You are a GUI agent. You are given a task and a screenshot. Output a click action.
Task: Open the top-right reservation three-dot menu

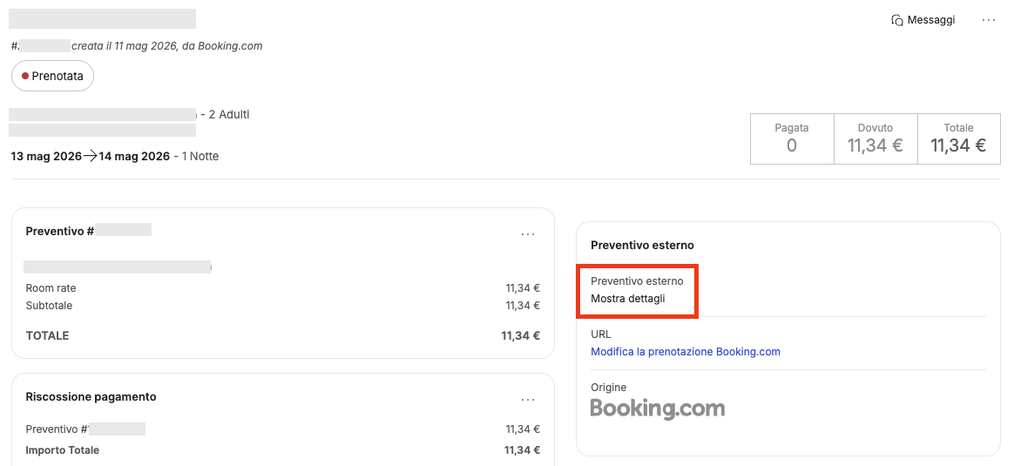click(989, 20)
